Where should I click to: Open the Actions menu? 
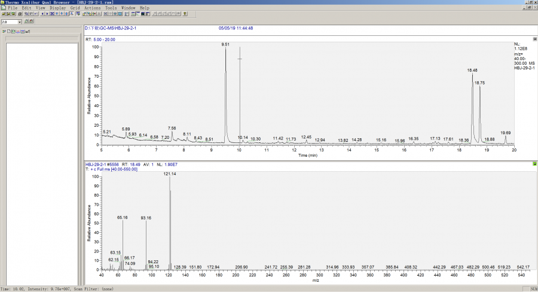tap(93, 8)
